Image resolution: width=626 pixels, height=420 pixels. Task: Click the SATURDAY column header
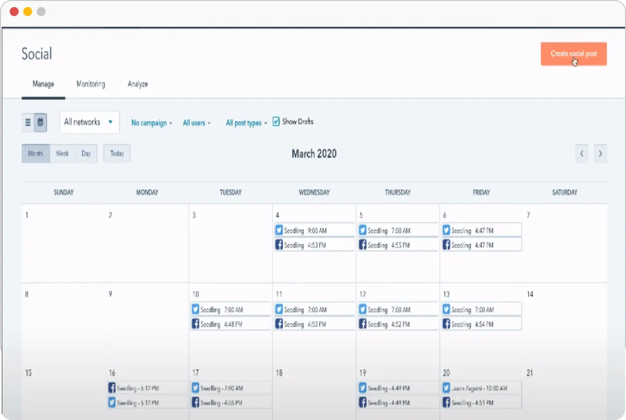pyautogui.click(x=565, y=192)
